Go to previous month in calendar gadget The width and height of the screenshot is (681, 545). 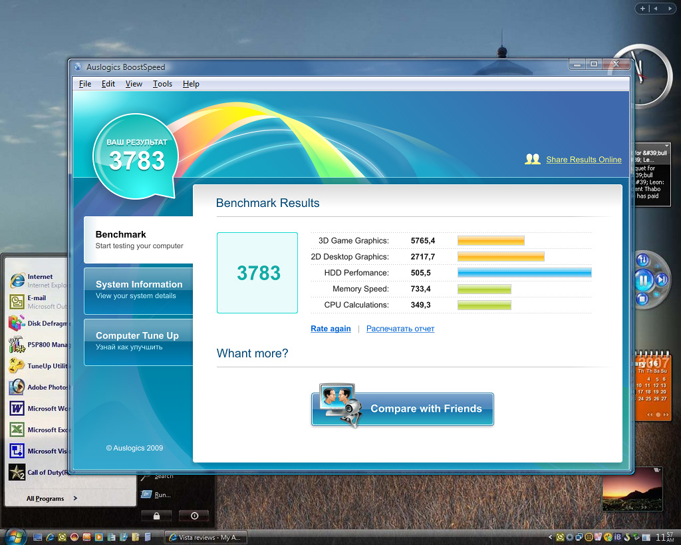point(650,415)
